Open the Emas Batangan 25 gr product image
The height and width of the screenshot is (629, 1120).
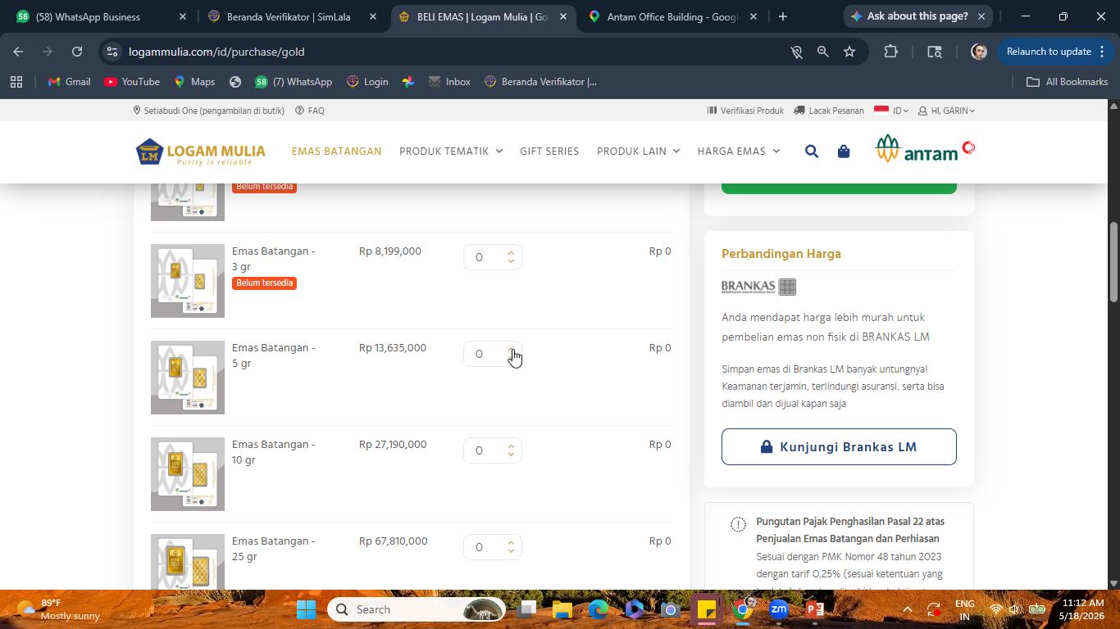[188, 562]
